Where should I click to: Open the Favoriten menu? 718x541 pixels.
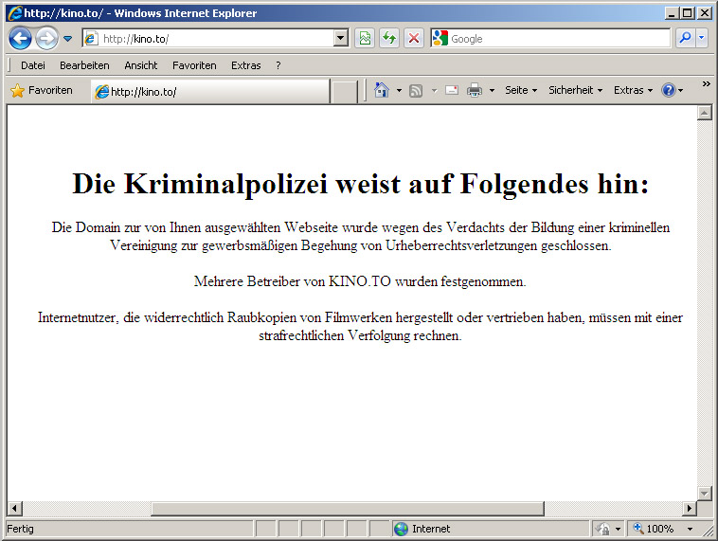tap(194, 65)
